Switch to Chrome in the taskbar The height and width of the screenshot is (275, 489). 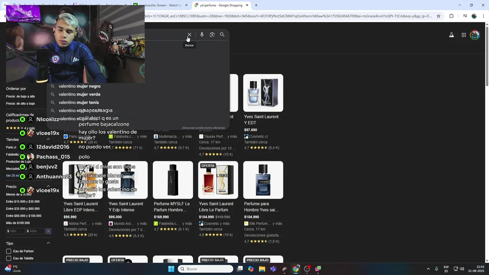tap(296, 269)
